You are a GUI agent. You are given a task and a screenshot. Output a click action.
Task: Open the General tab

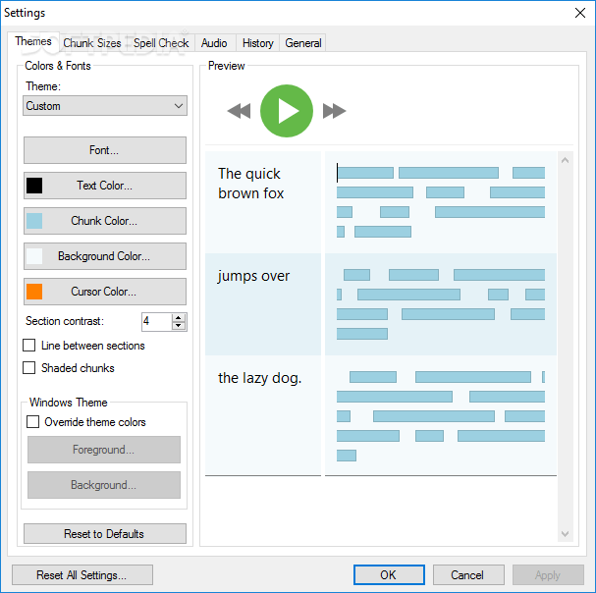[x=303, y=43]
